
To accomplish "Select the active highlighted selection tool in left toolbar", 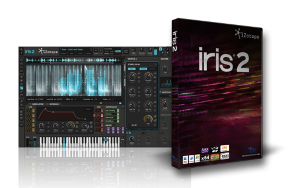I will click(21, 88).
